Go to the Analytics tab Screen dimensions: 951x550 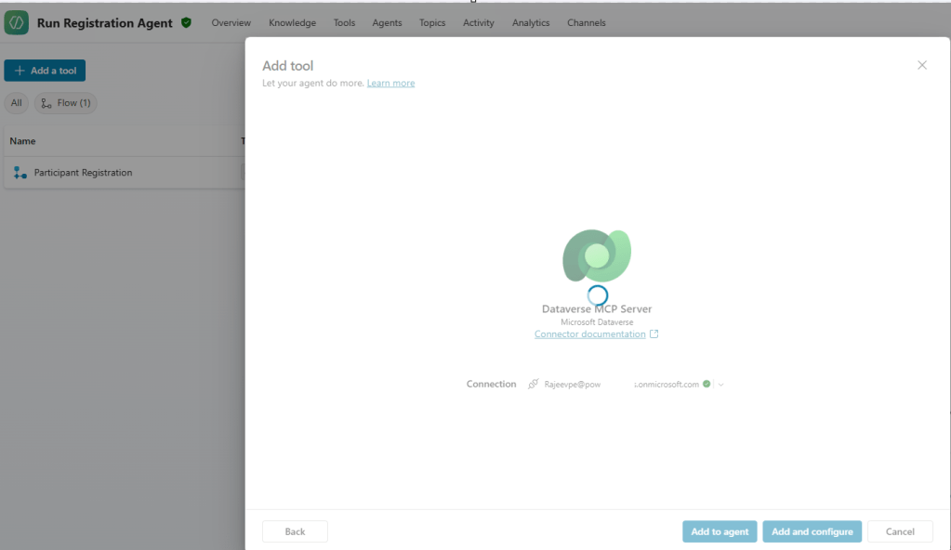point(530,23)
